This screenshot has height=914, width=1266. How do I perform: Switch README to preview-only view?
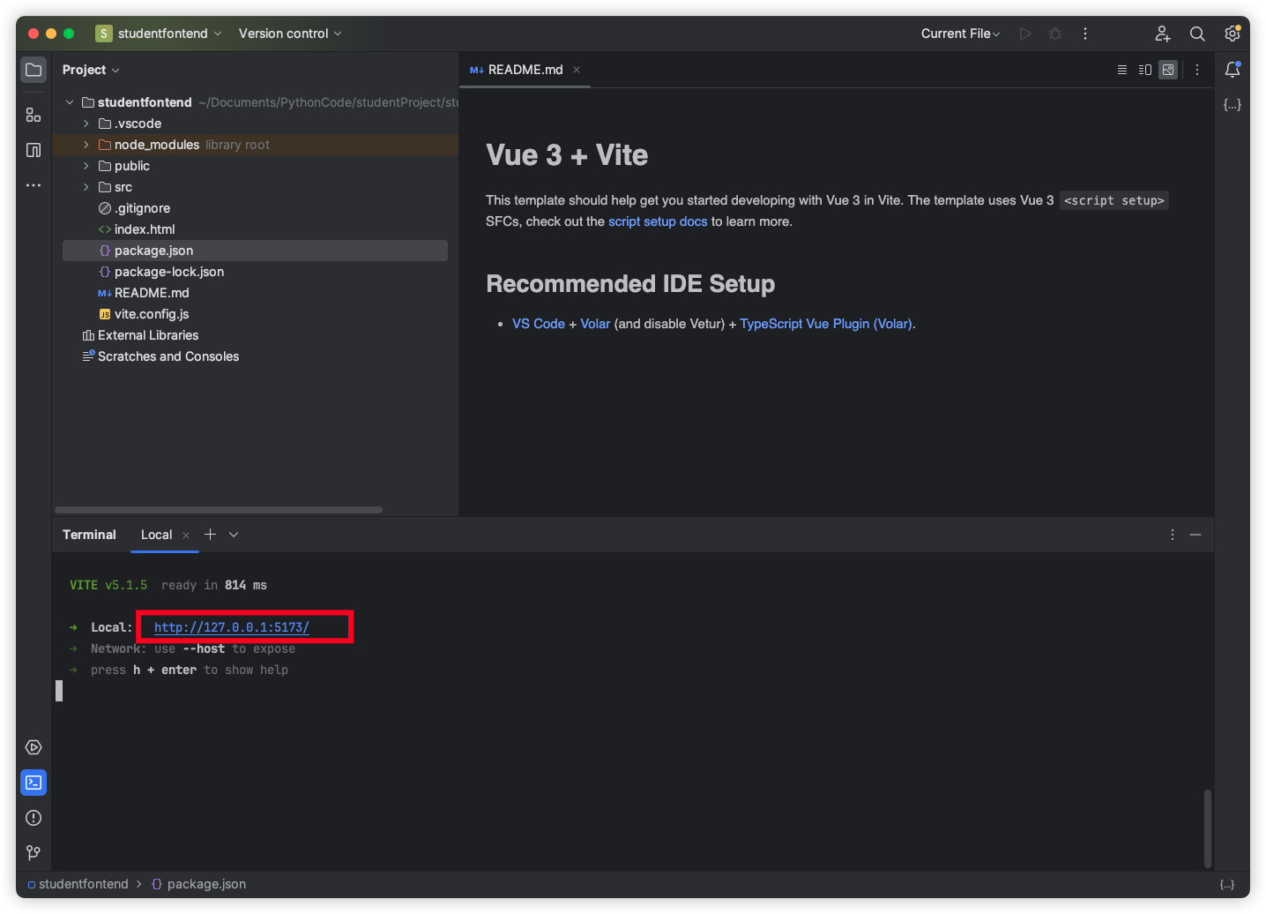[1168, 70]
